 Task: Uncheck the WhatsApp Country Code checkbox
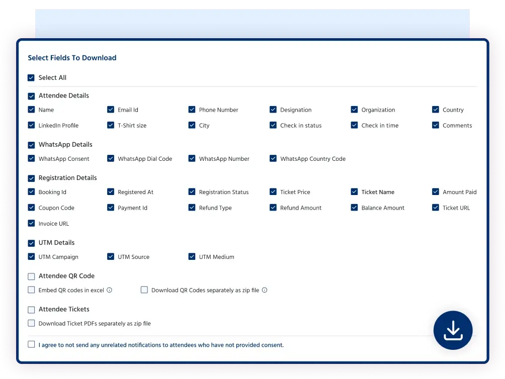(273, 158)
